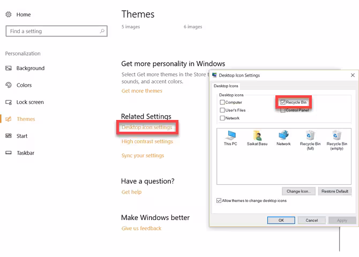The width and height of the screenshot is (359, 257).
Task: Click the Lock screen icon in sidebar
Action: (9, 102)
